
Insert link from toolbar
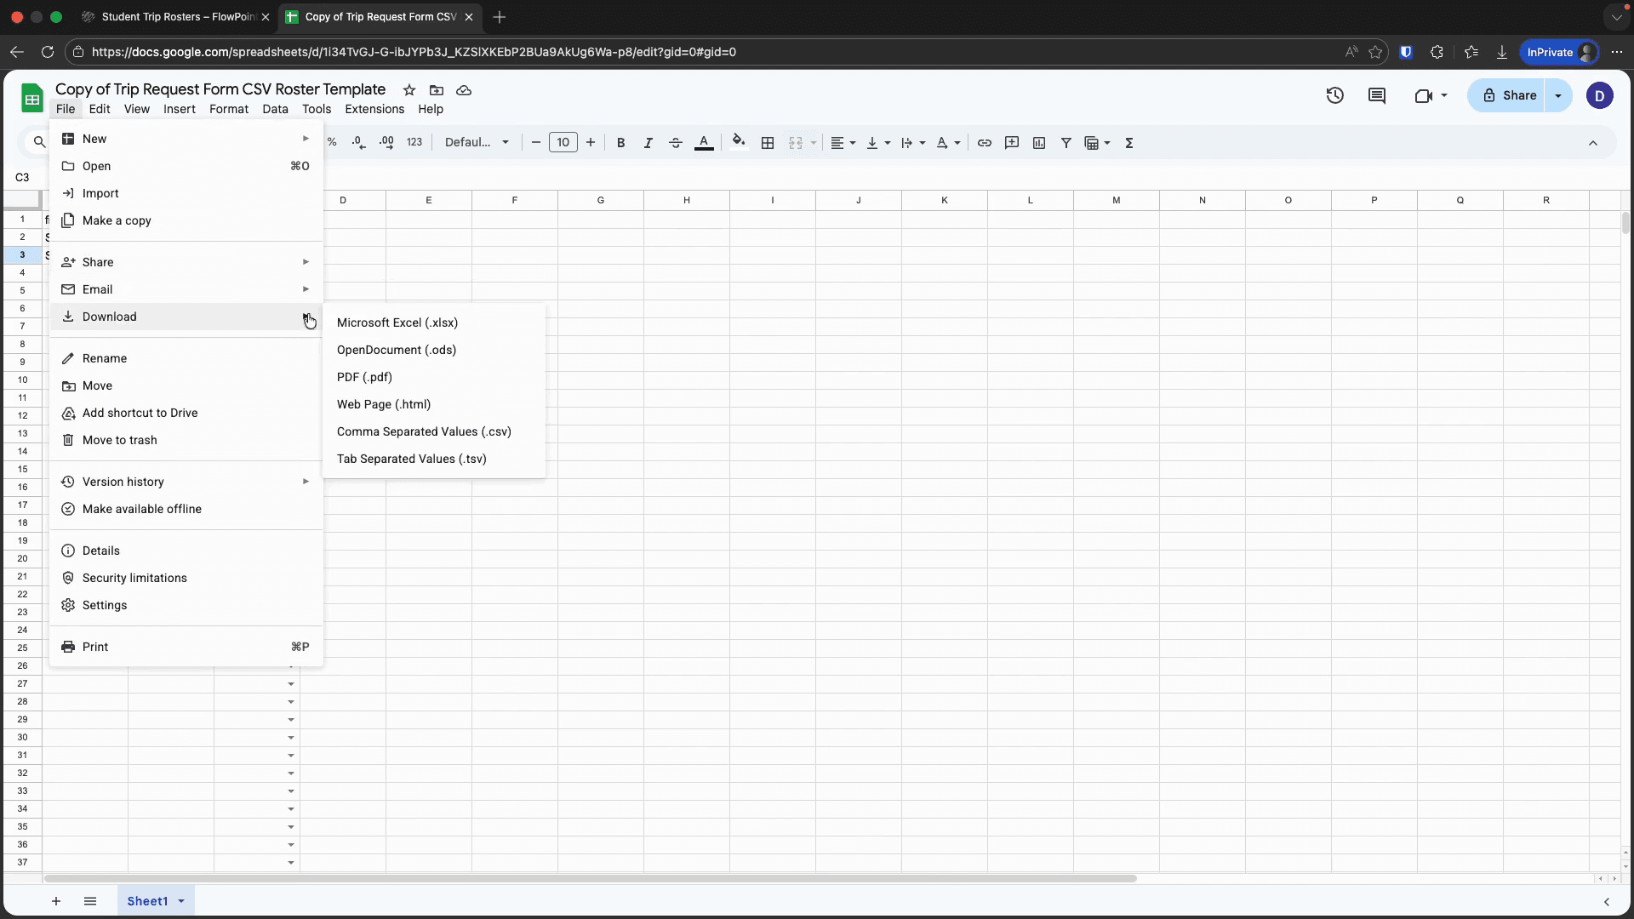(985, 143)
